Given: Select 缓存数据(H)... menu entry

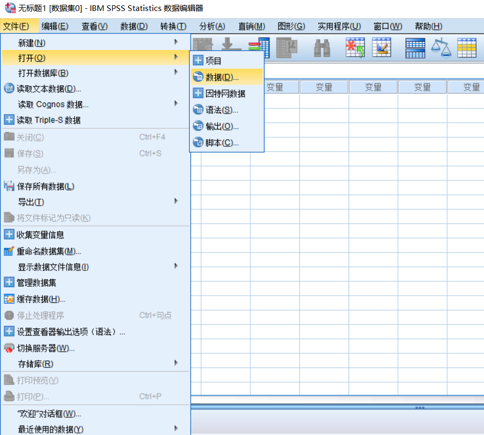Looking at the screenshot, I should coord(96,299).
